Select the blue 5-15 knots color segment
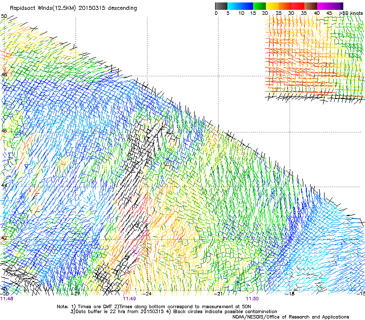Viewport: 365px width, 320px height. click(240, 6)
